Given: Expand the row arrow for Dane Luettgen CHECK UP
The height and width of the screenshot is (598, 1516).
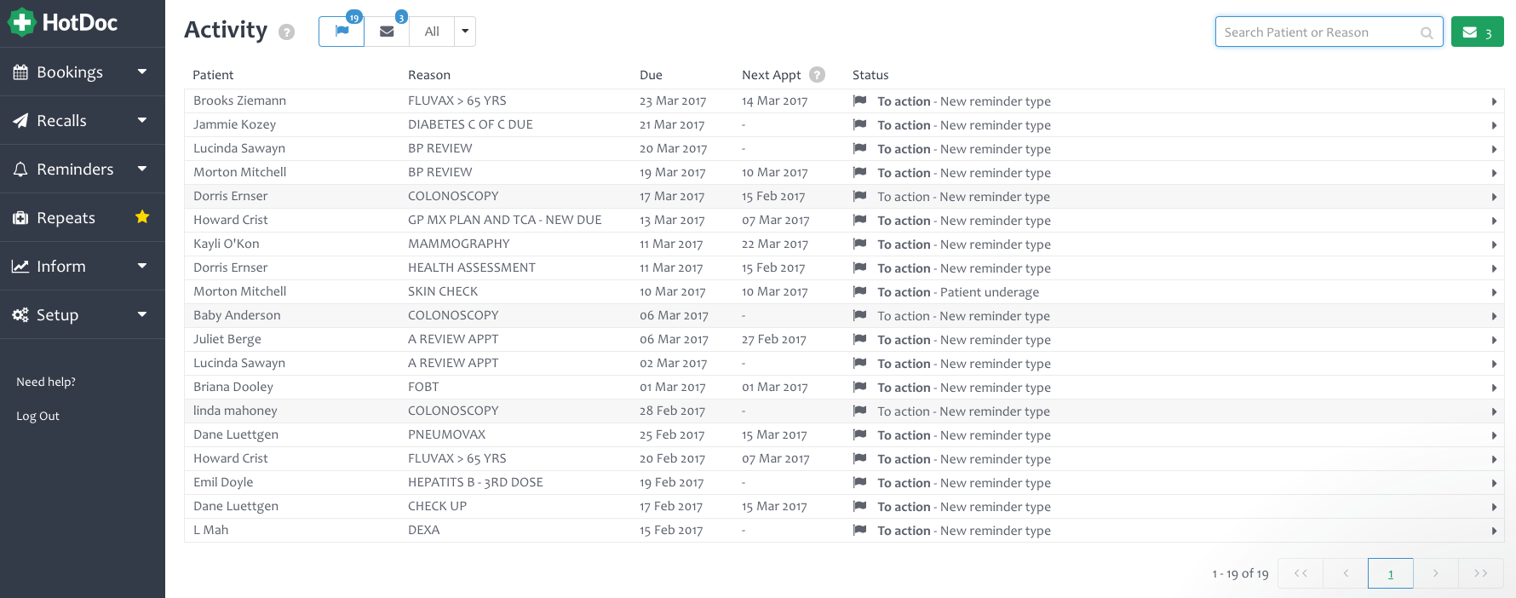Looking at the screenshot, I should click(1494, 507).
